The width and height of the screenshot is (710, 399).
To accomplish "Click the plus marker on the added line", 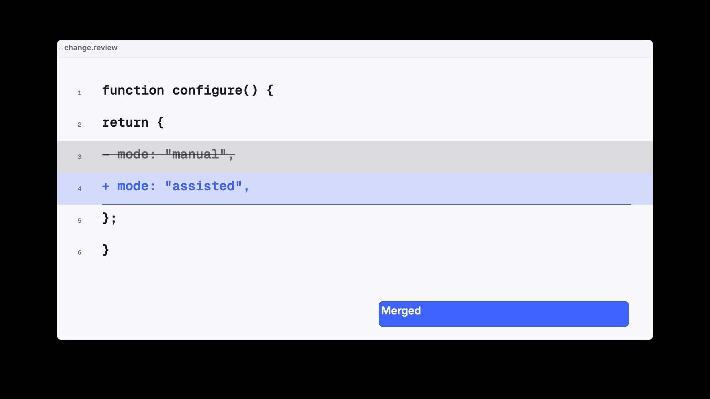I will click(106, 186).
